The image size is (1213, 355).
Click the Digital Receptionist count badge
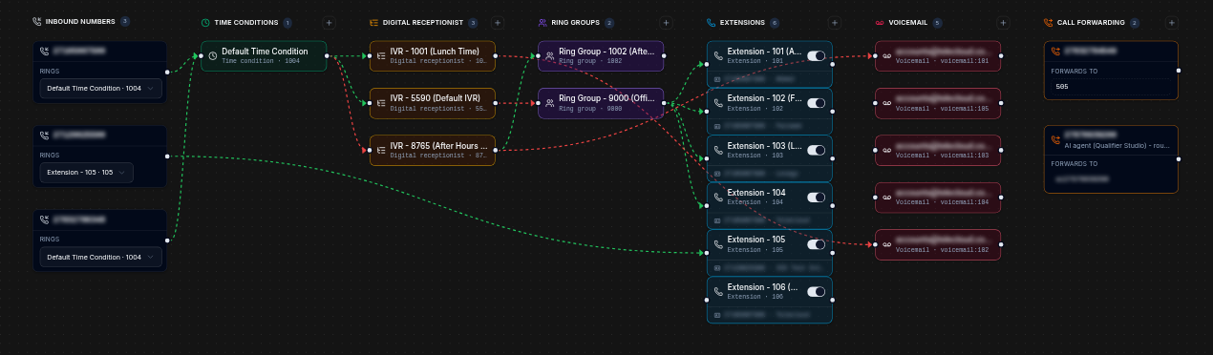point(473,22)
